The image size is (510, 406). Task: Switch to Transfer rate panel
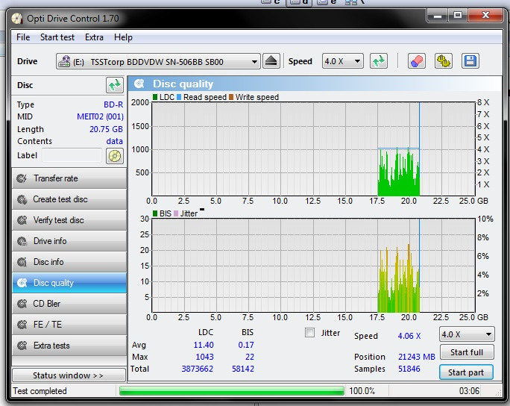pyautogui.click(x=69, y=178)
